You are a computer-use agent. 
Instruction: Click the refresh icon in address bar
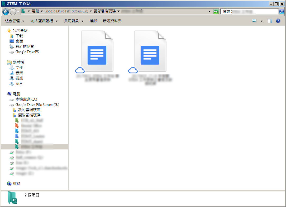pyautogui.click(x=216, y=12)
